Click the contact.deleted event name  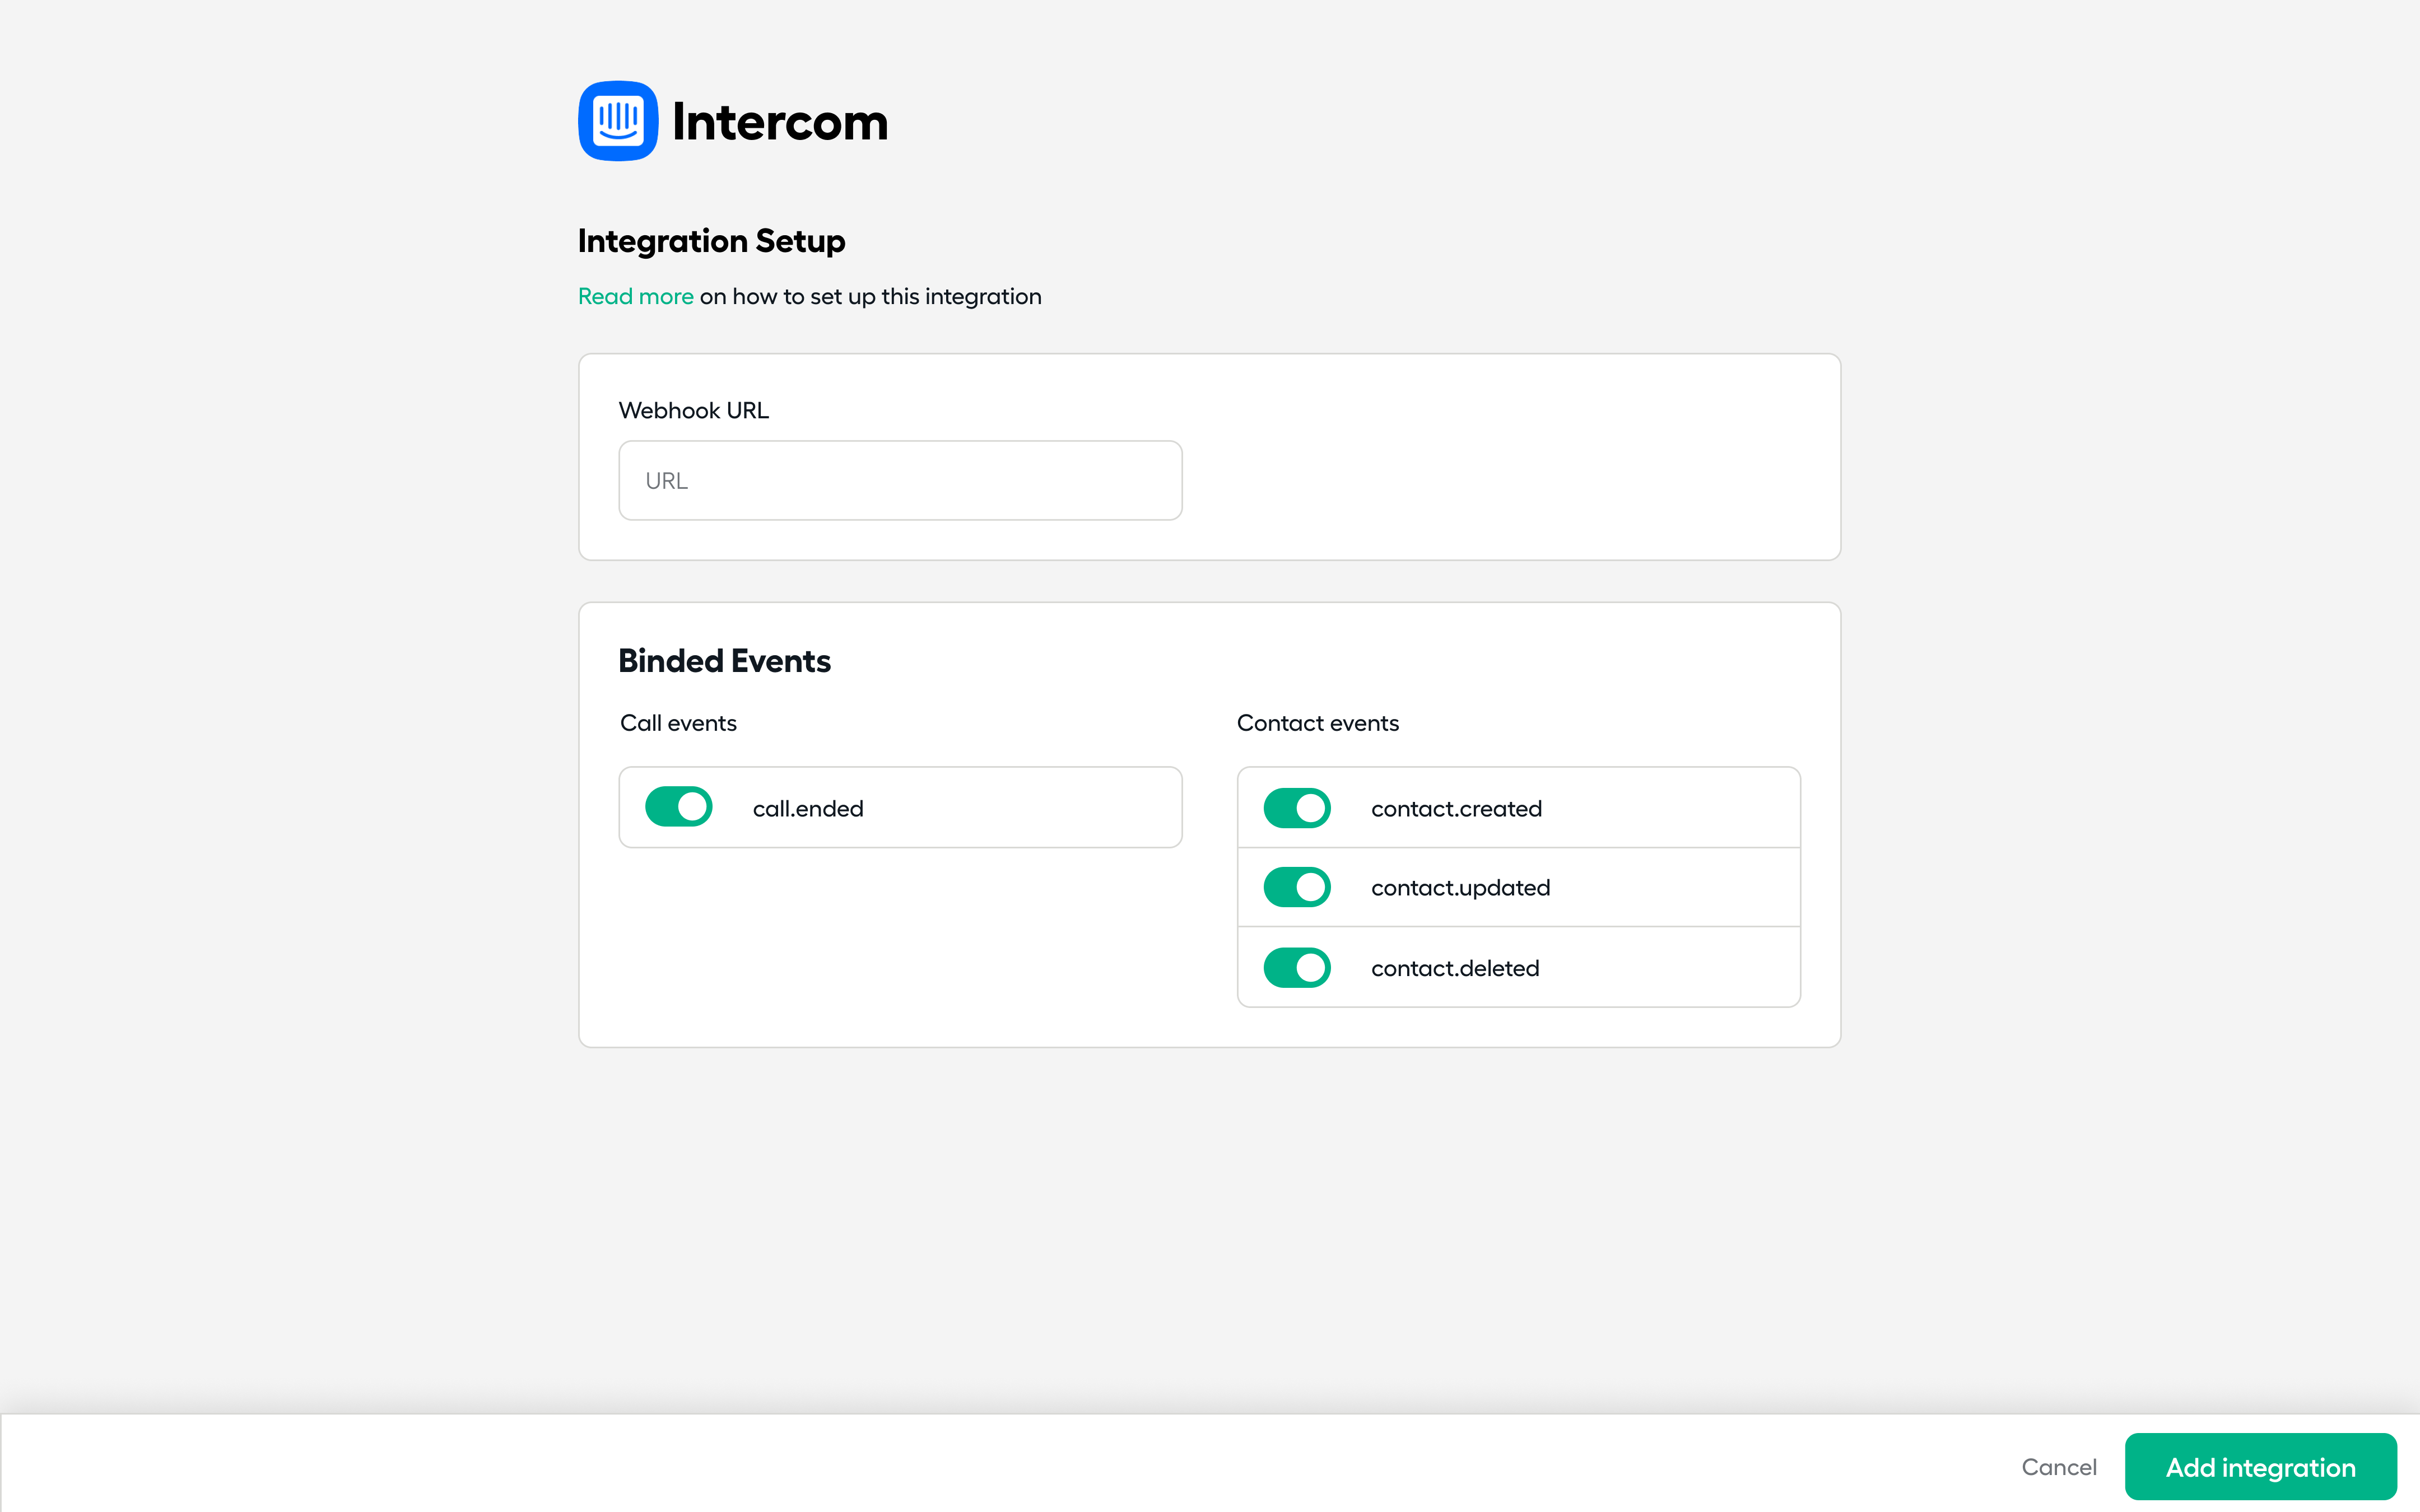click(x=1455, y=968)
